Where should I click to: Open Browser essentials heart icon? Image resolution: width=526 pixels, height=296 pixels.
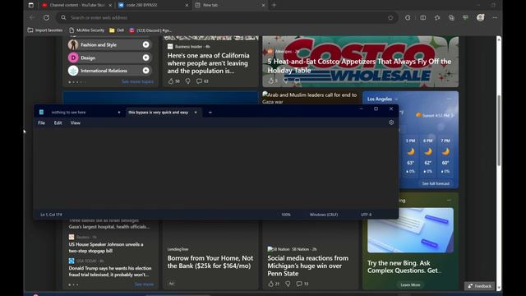pyautogui.click(x=466, y=17)
